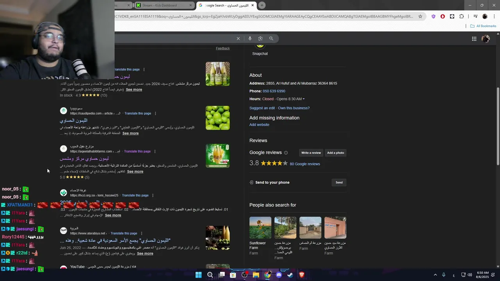The height and width of the screenshot is (281, 500).
Task: Open options menu for saudipedia result
Action: point(155,114)
